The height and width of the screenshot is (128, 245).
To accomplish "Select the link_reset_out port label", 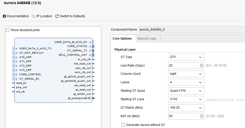I will click(x=82, y=64).
